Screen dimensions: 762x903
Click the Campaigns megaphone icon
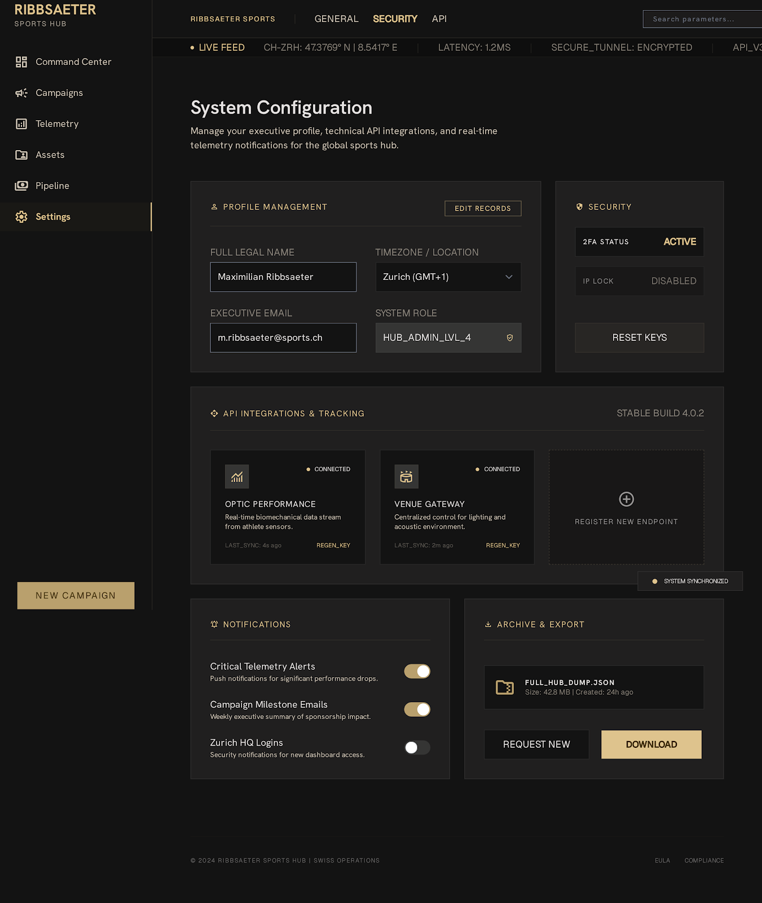pyautogui.click(x=21, y=93)
